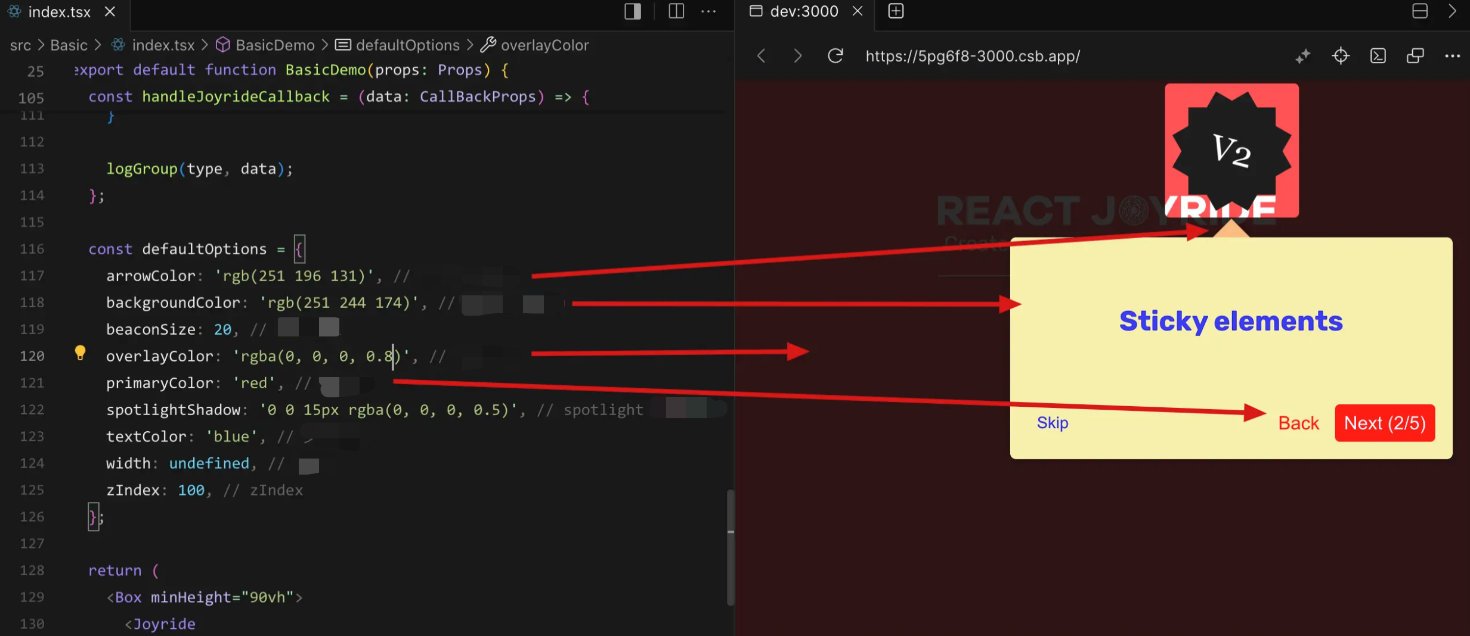This screenshot has height=636, width=1470.
Task: Toggle the bottom panel layout icon
Action: point(1419,11)
